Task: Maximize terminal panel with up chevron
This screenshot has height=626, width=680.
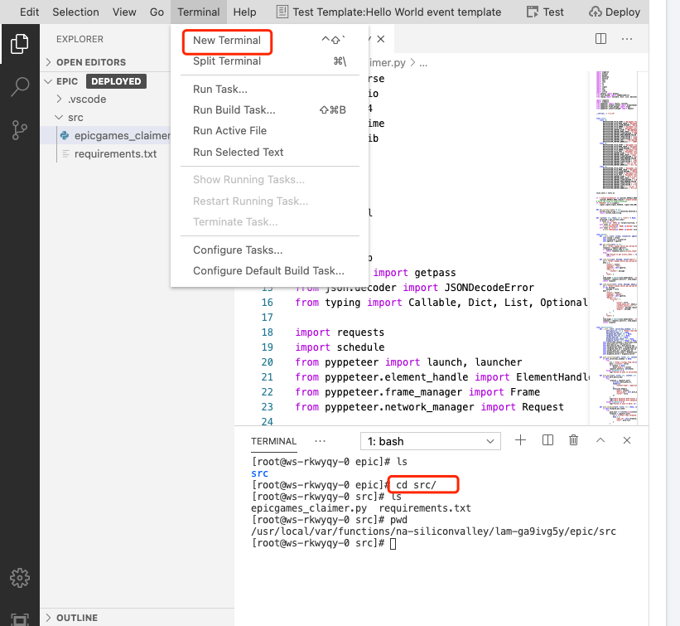Action: (x=600, y=441)
